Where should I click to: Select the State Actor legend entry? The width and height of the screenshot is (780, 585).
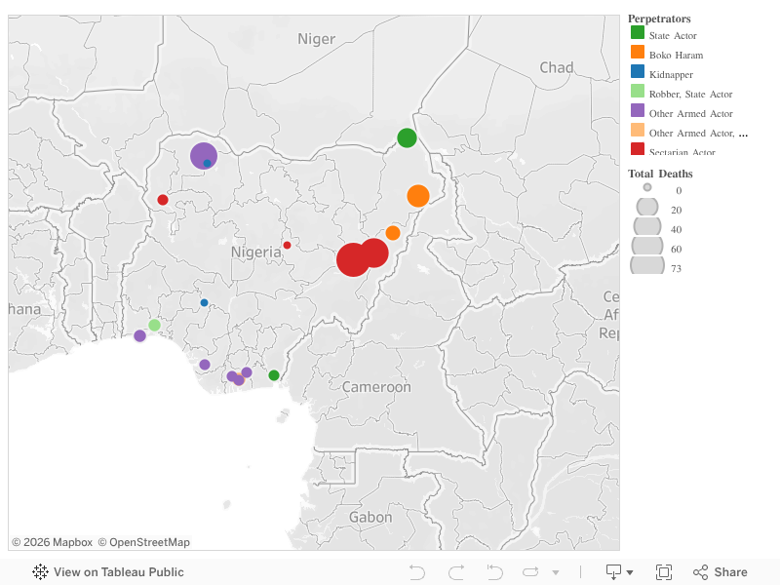coord(667,35)
